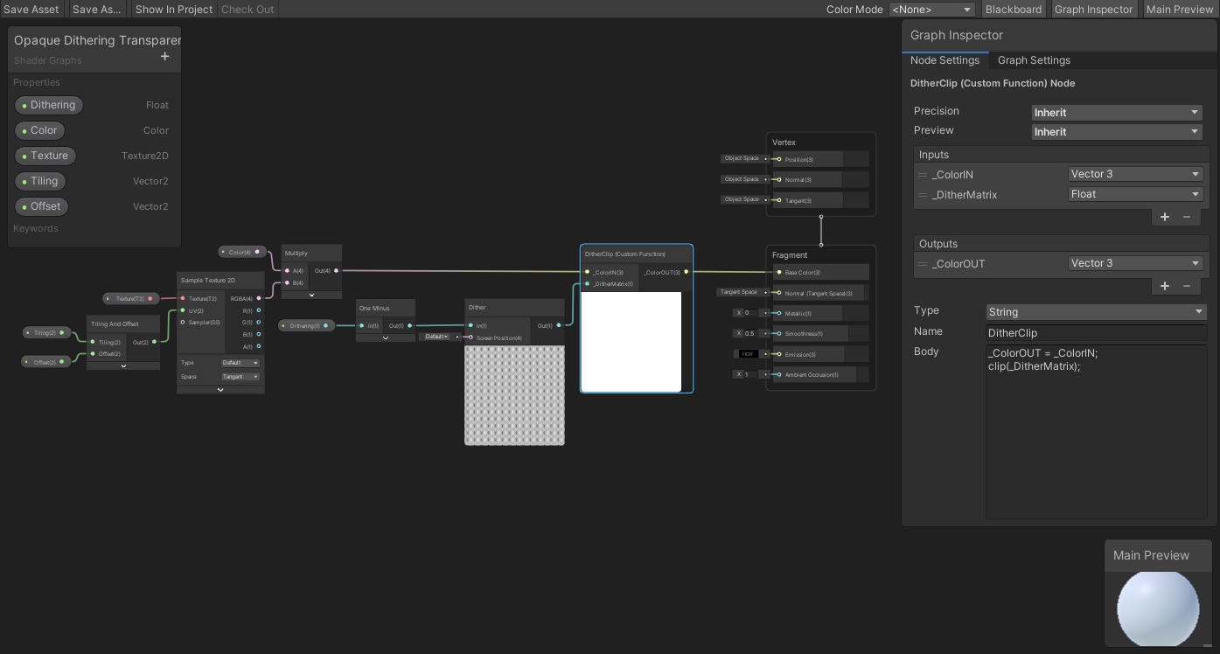The image size is (1220, 654).
Task: Click the In(1) input port of the Dither node
Action: 471,325
